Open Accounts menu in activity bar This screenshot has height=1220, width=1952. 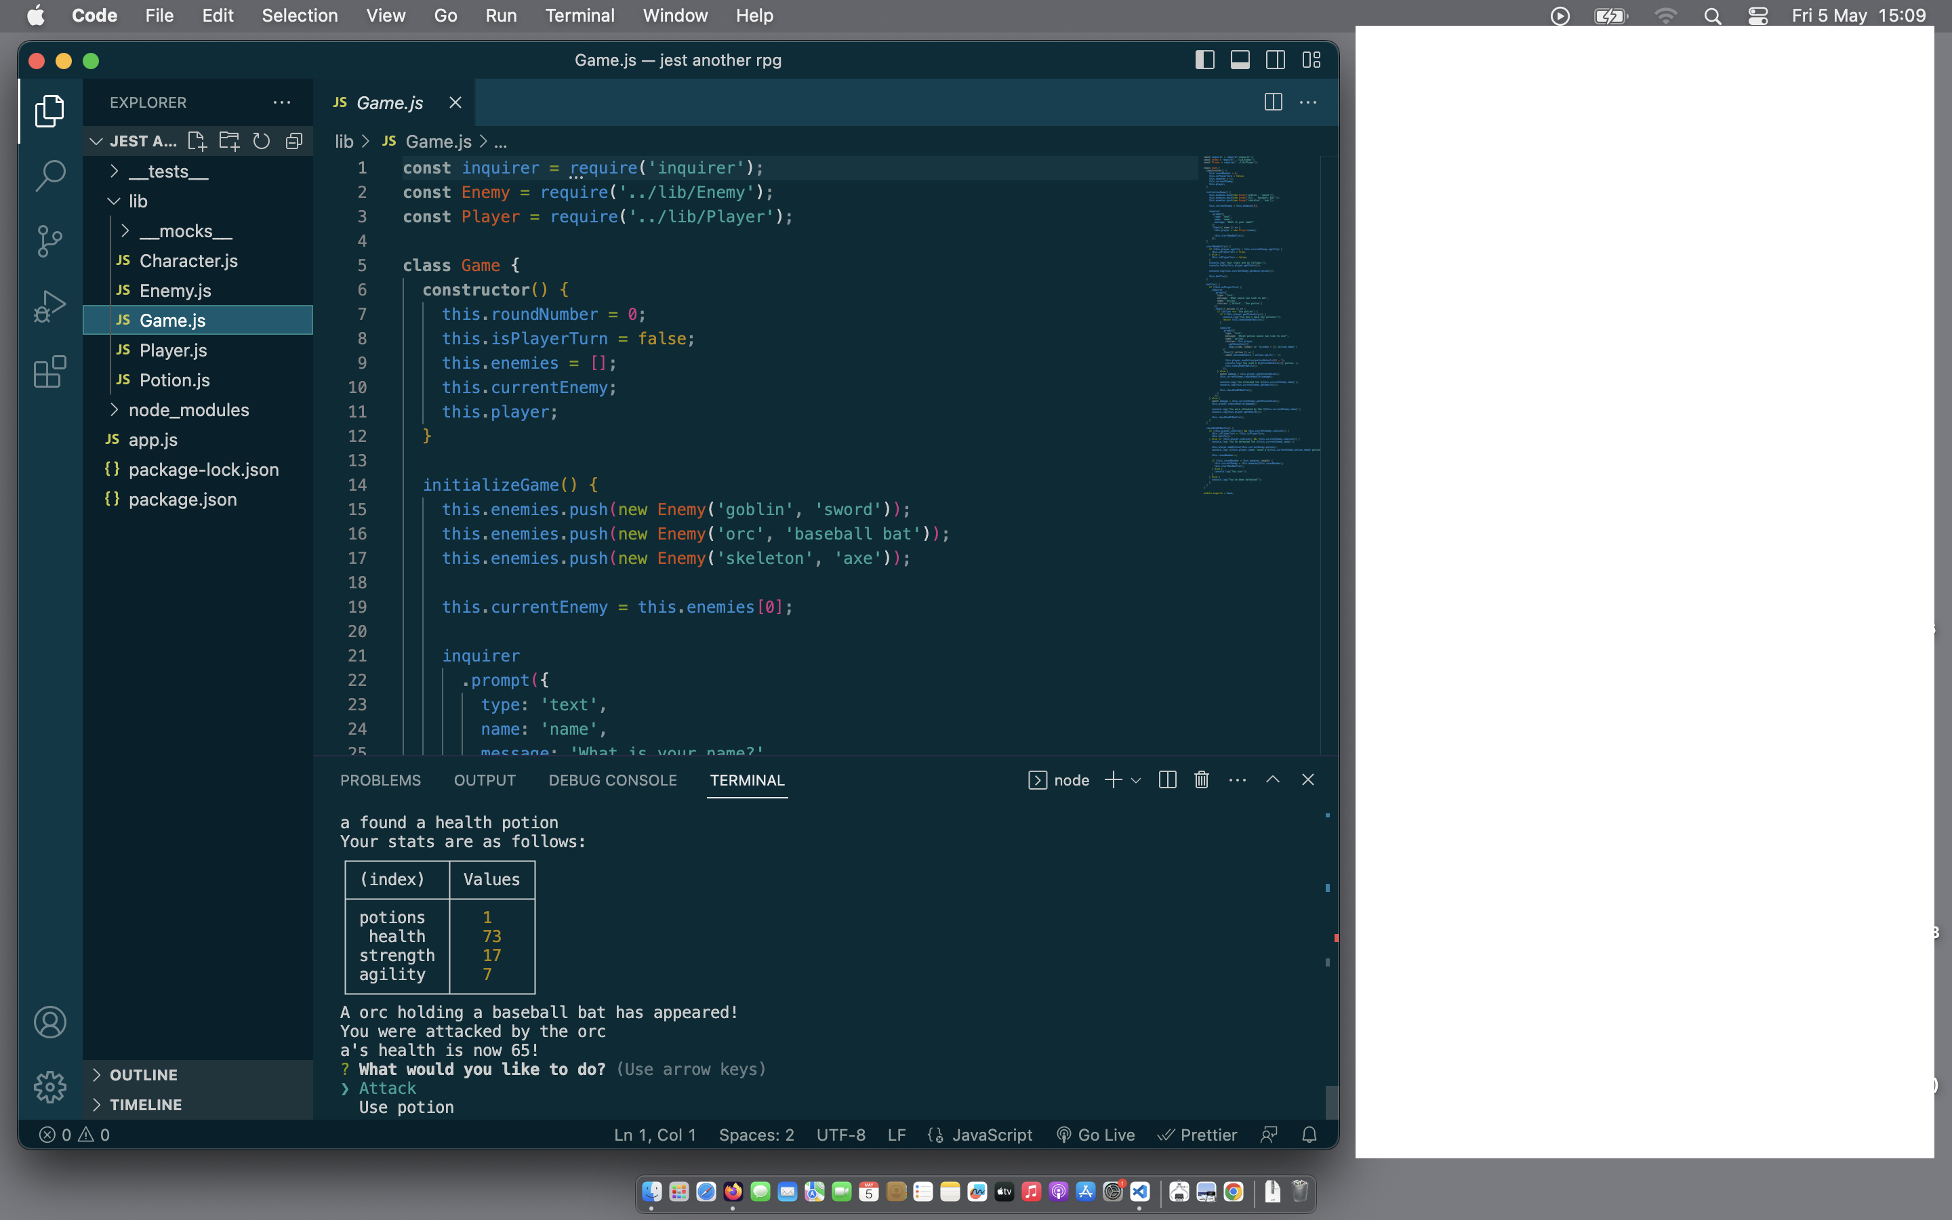(x=50, y=1022)
